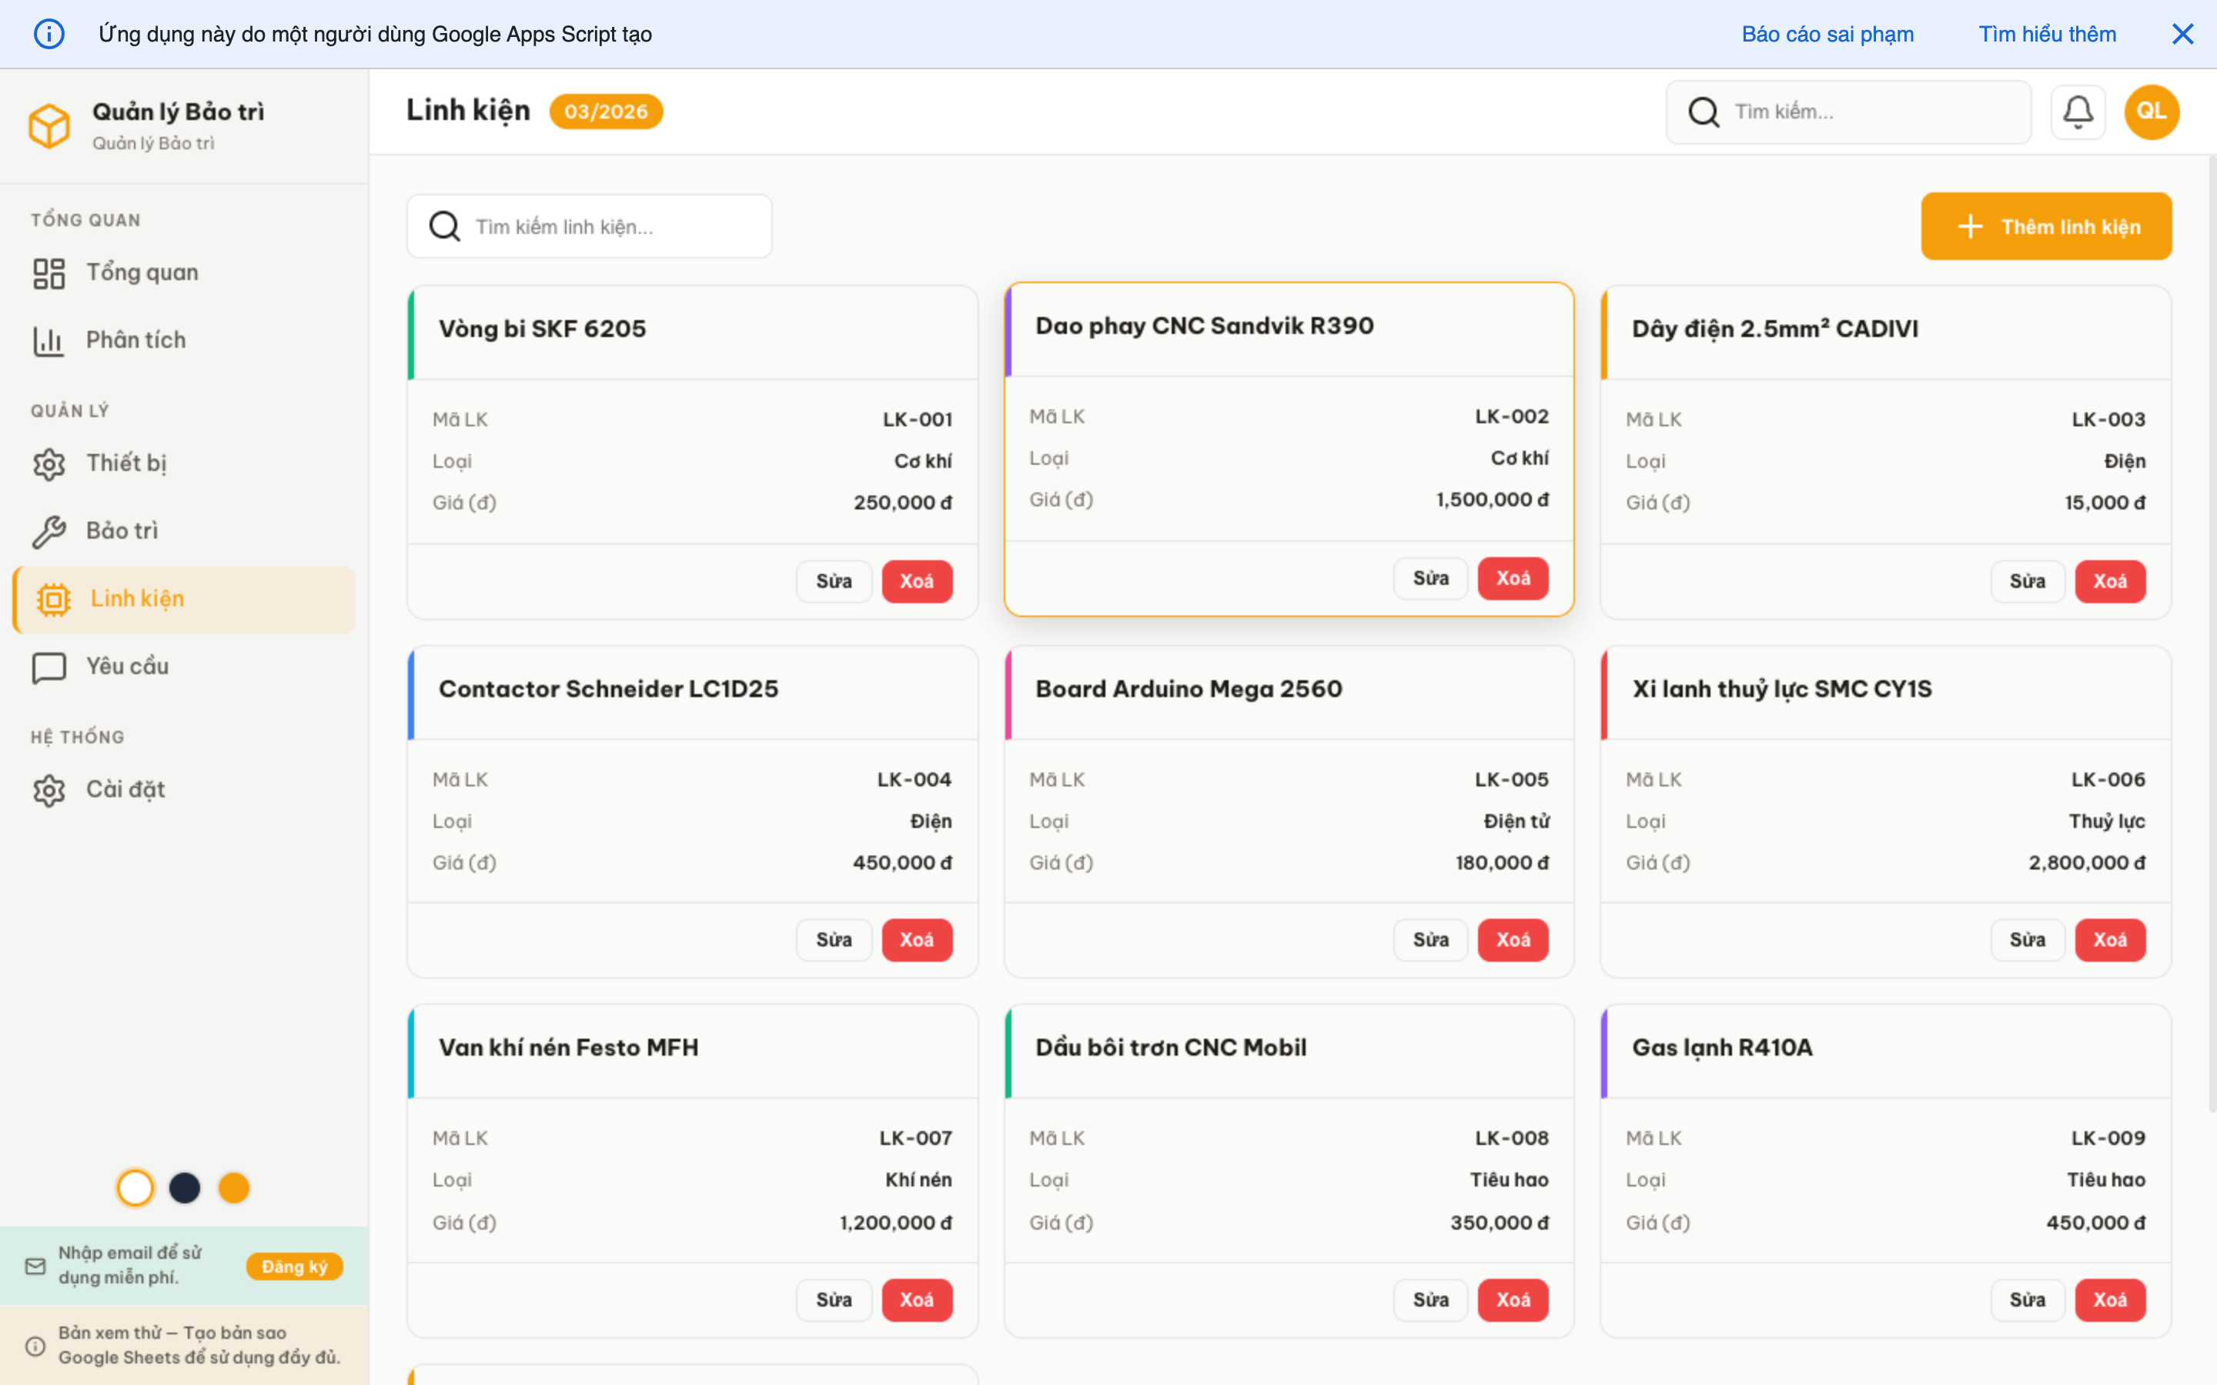Image resolution: width=2217 pixels, height=1385 pixels.
Task: Dismiss the Google Apps Script banner
Action: (x=2182, y=34)
